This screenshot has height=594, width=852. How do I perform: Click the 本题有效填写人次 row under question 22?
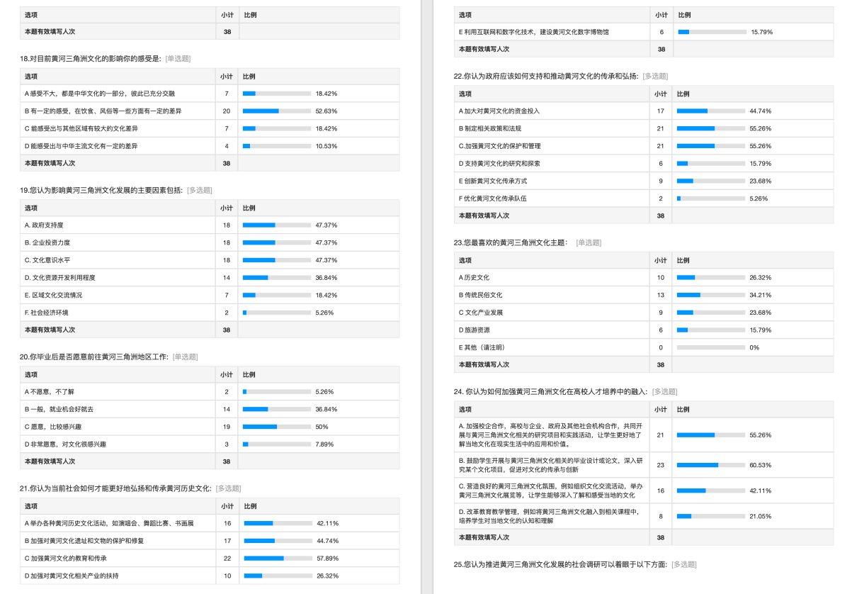tap(484, 215)
